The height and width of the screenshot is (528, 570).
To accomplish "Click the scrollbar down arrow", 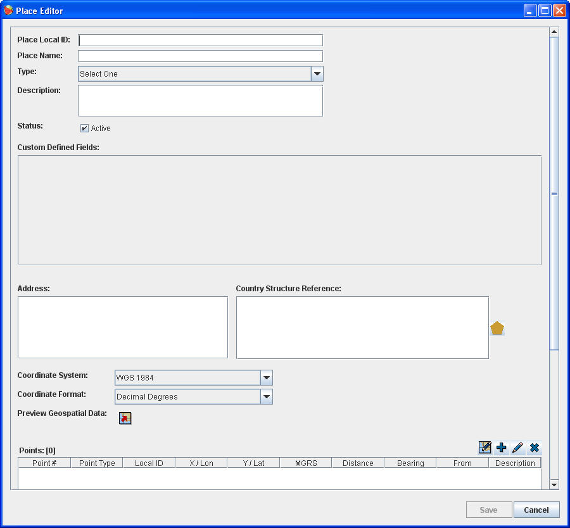I will (554, 484).
